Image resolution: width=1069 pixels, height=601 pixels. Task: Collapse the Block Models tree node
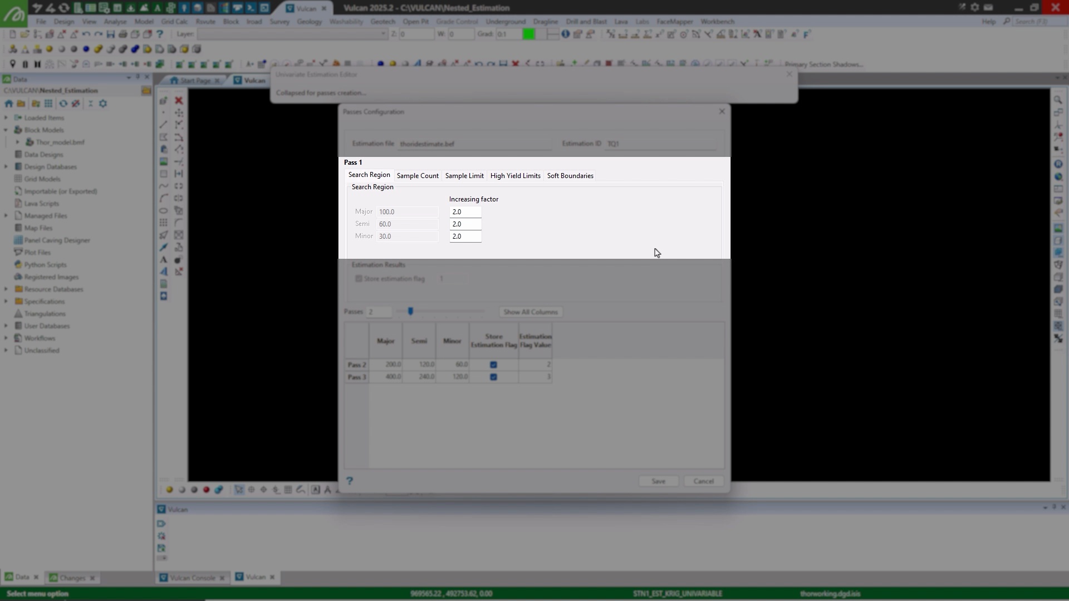[6, 130]
